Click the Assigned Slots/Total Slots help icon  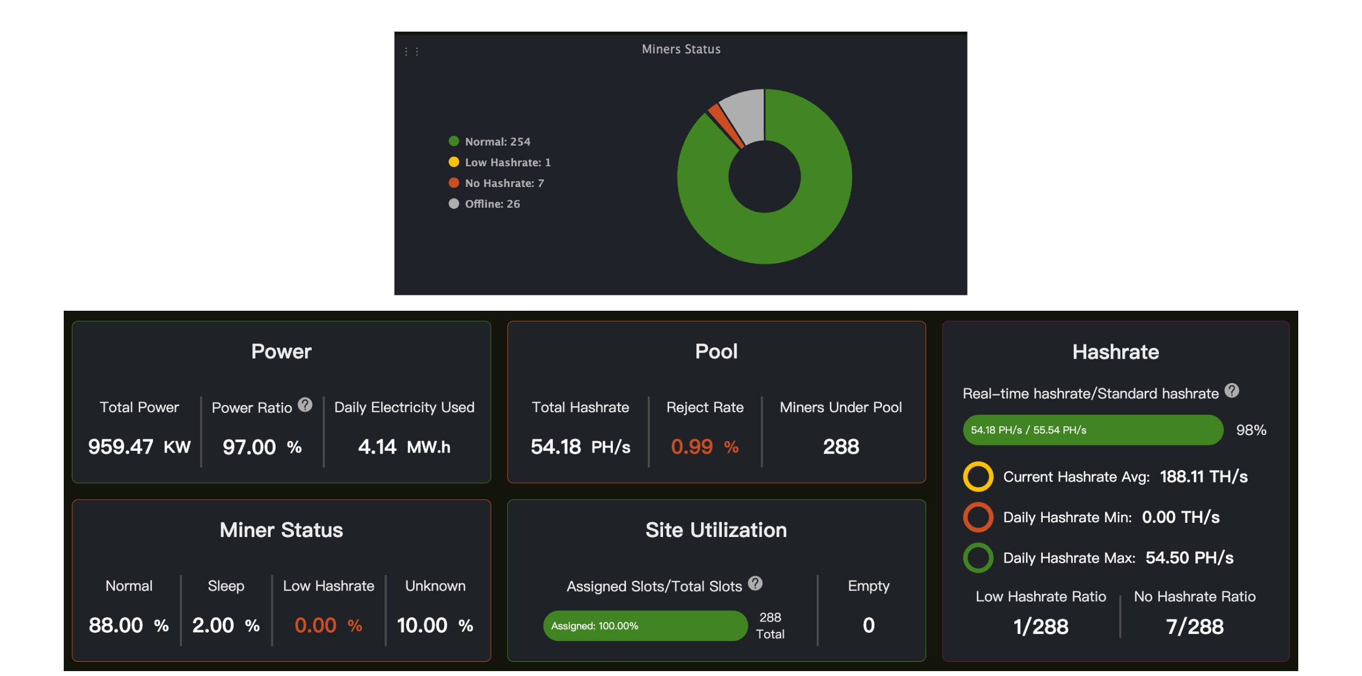(755, 583)
